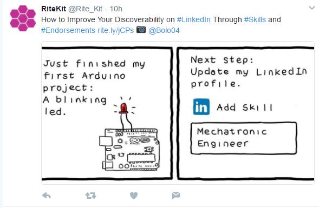
Task: Click the camera emoji icon
Action: pyautogui.click(x=141, y=30)
